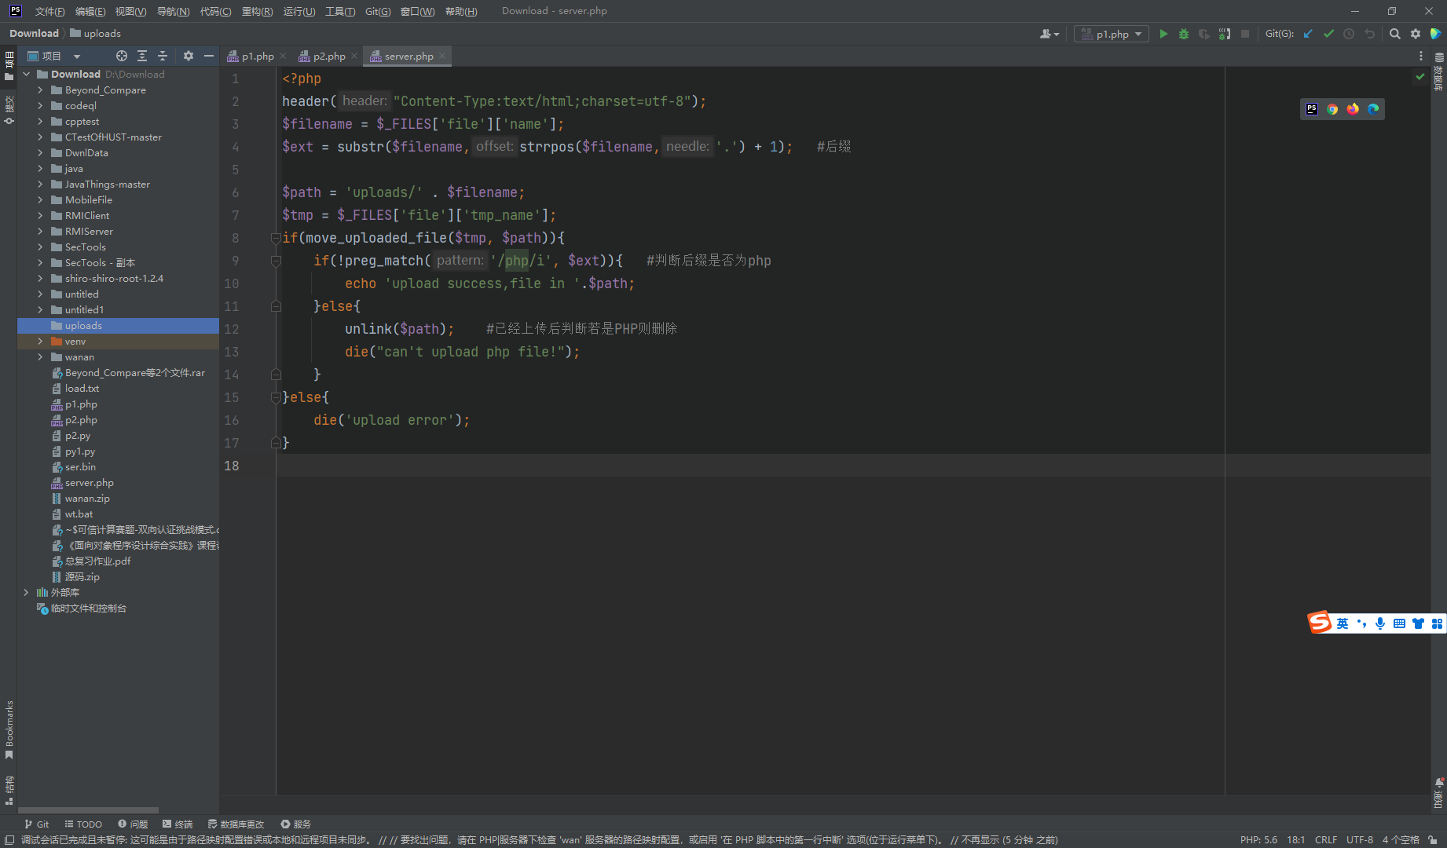The height and width of the screenshot is (848, 1447).
Task: Expand all in project panel toolbar
Action: [142, 56]
